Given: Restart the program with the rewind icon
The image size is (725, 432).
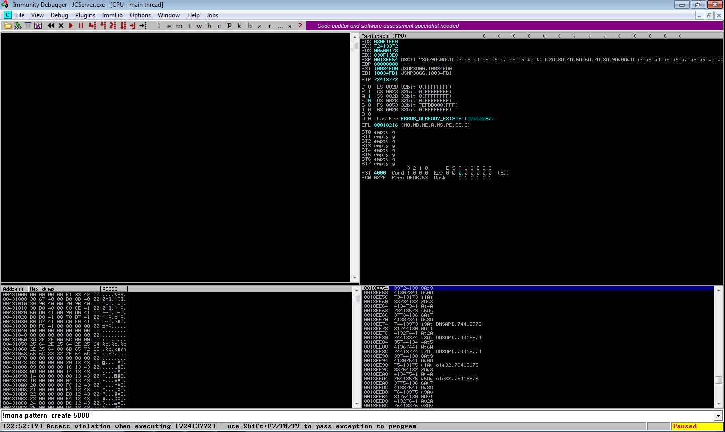Looking at the screenshot, I should pos(51,26).
